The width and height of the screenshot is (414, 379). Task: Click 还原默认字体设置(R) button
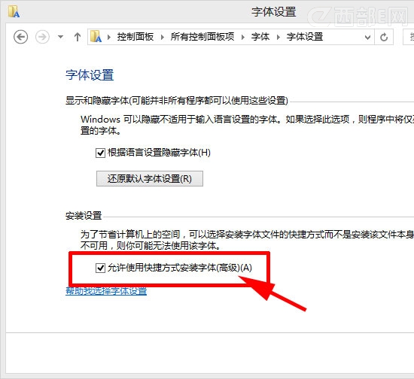pos(150,179)
